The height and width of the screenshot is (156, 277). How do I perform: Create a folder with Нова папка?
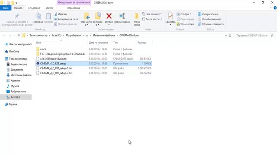137,19
